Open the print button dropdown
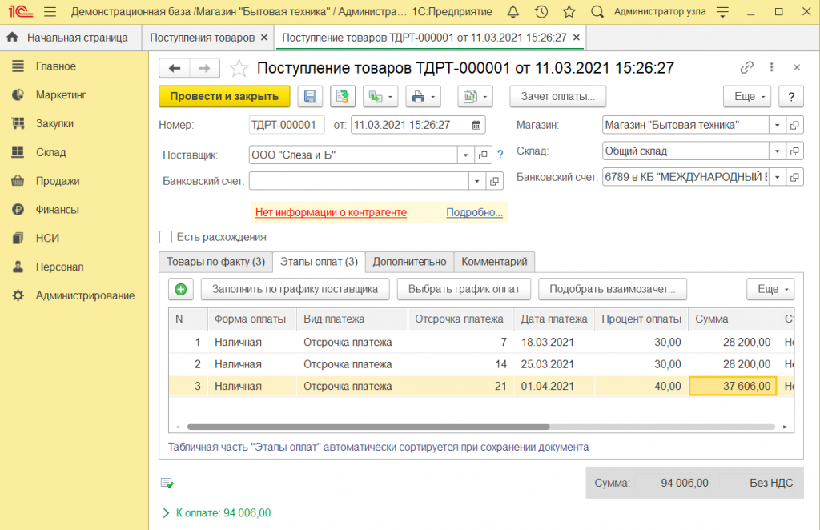The image size is (820, 530). pyautogui.click(x=434, y=97)
